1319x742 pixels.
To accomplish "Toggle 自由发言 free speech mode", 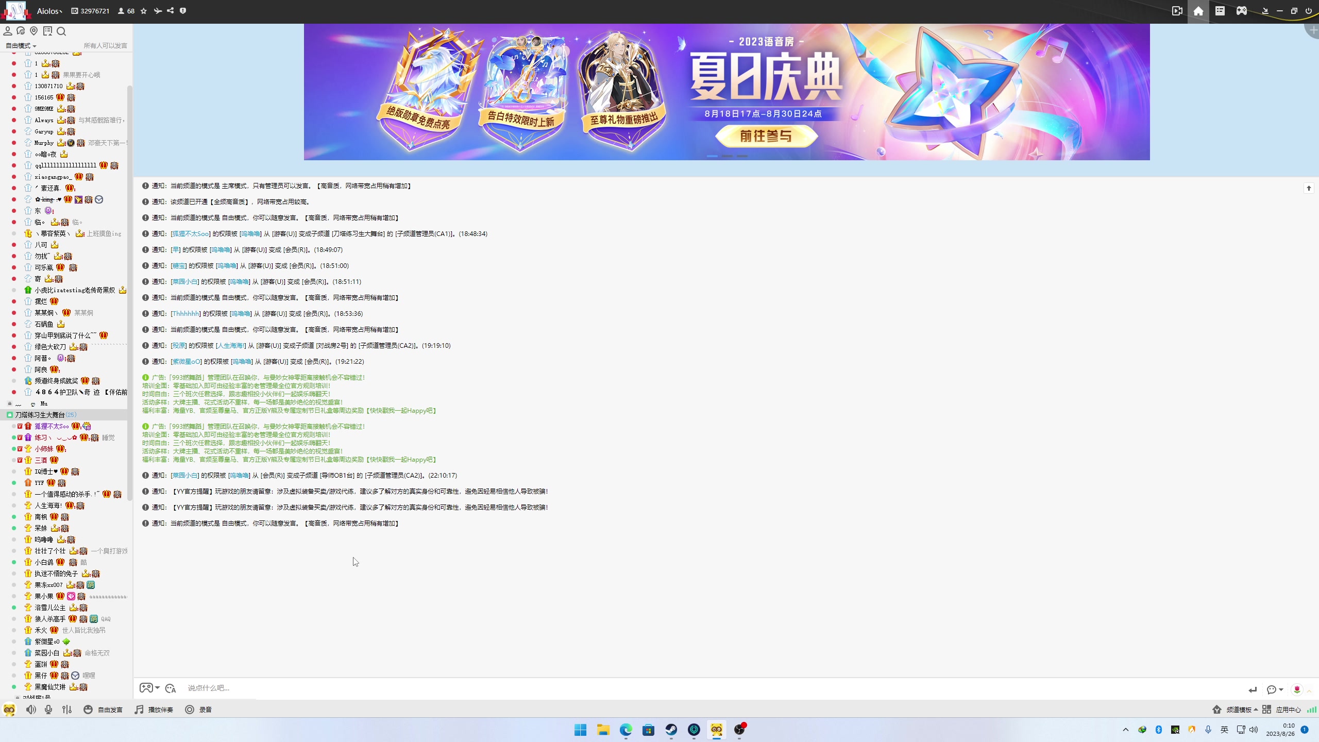I will tap(103, 710).
